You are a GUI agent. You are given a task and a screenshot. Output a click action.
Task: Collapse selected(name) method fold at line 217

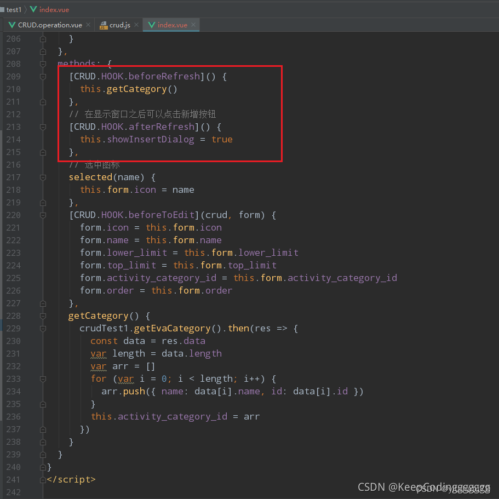tap(43, 177)
